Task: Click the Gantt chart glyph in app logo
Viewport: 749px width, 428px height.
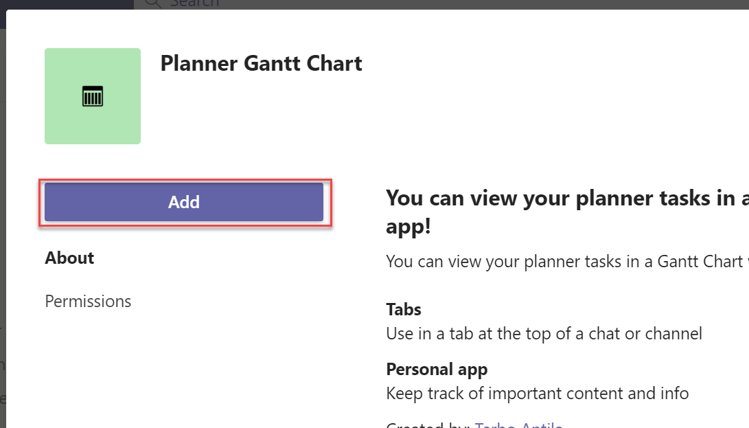Action: coord(93,96)
